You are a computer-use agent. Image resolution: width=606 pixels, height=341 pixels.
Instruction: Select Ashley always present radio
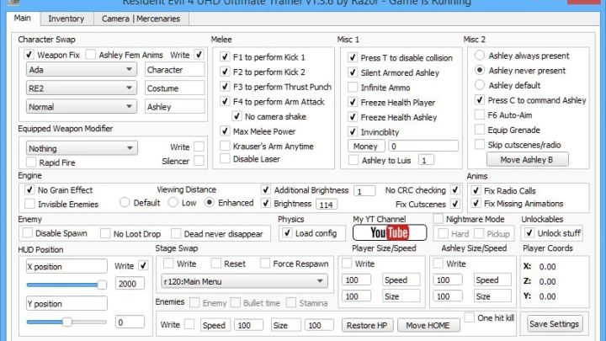[x=480, y=56]
